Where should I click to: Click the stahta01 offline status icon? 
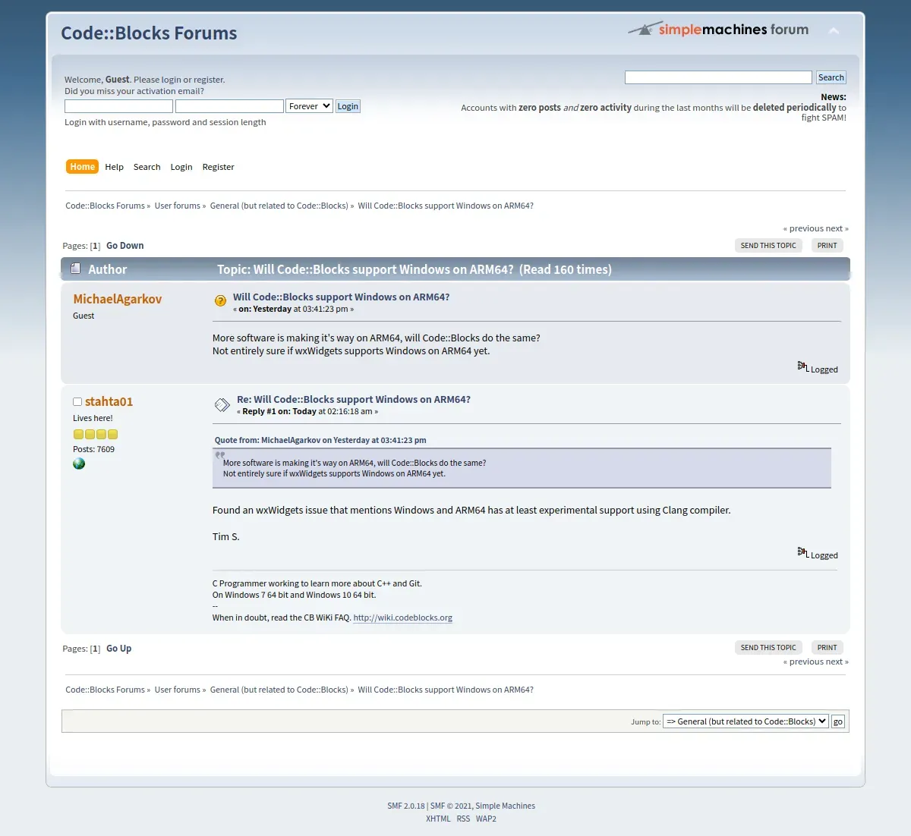(x=77, y=402)
